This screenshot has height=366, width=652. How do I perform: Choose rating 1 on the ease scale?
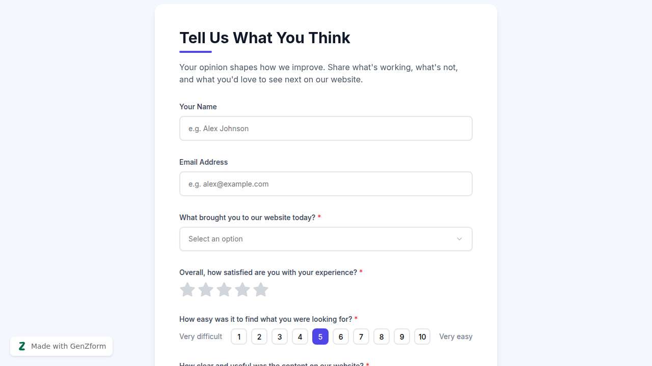pos(239,337)
